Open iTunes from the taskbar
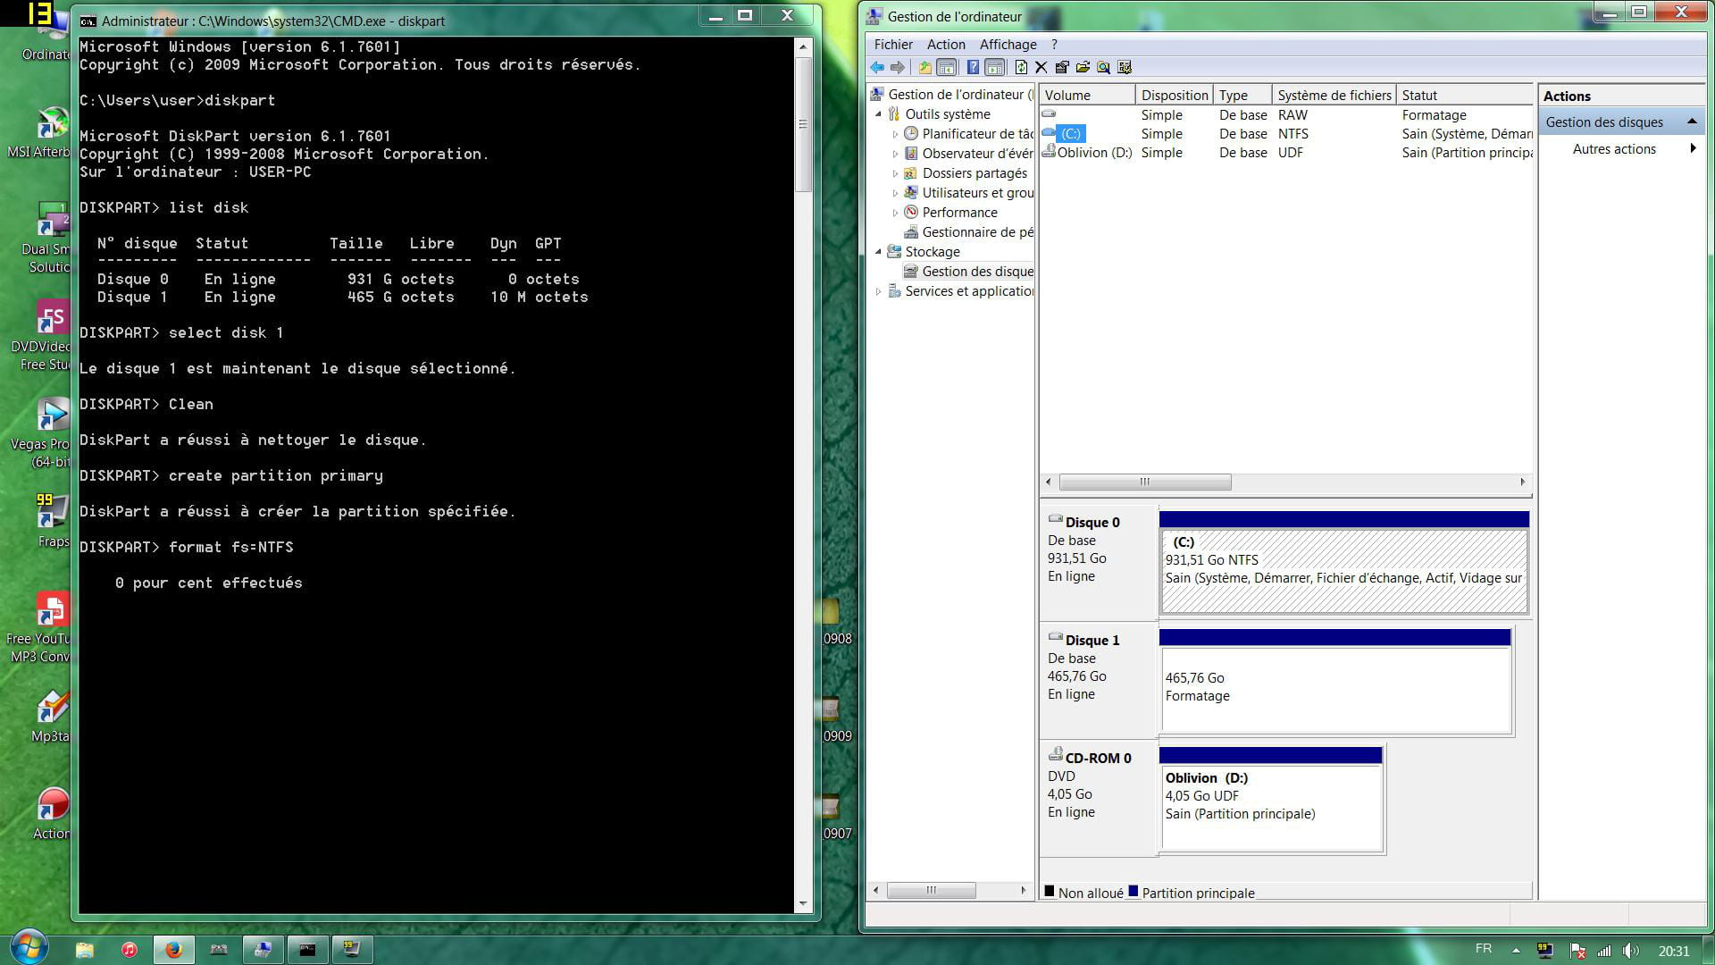This screenshot has width=1715, height=965. click(129, 949)
